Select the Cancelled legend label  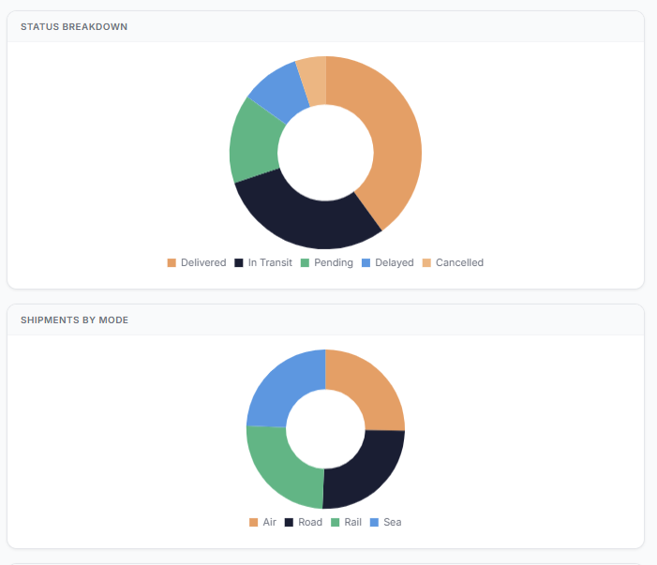pos(459,262)
